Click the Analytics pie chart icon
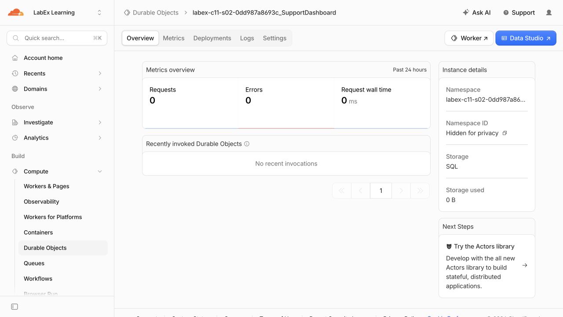Screen dimensions: 563x317 point(15,138)
